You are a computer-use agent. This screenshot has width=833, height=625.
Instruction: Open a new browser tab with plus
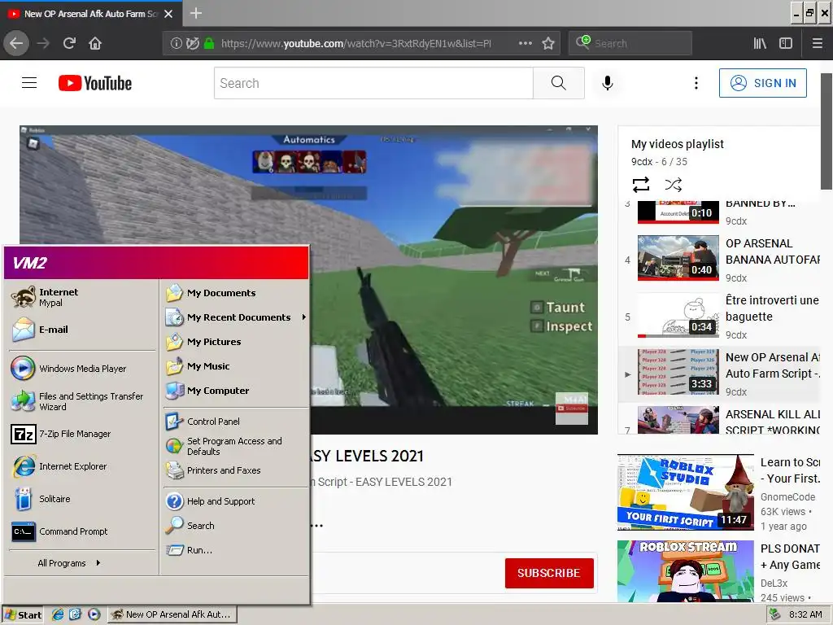(x=195, y=13)
